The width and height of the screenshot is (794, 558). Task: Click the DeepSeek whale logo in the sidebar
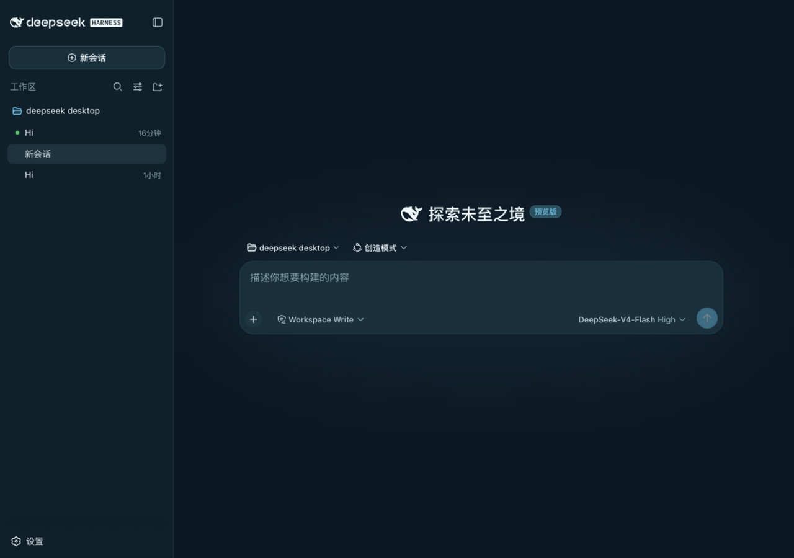tap(17, 22)
